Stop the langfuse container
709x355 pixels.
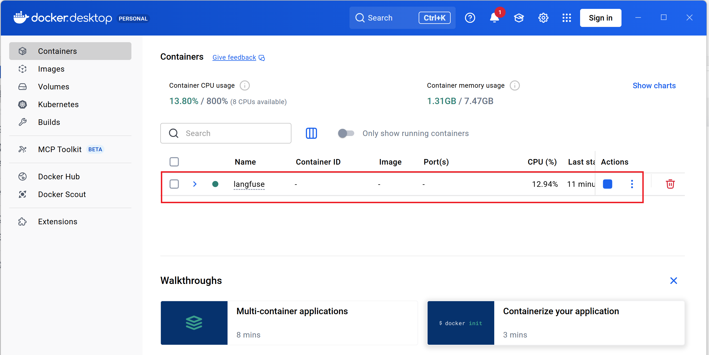pos(607,184)
